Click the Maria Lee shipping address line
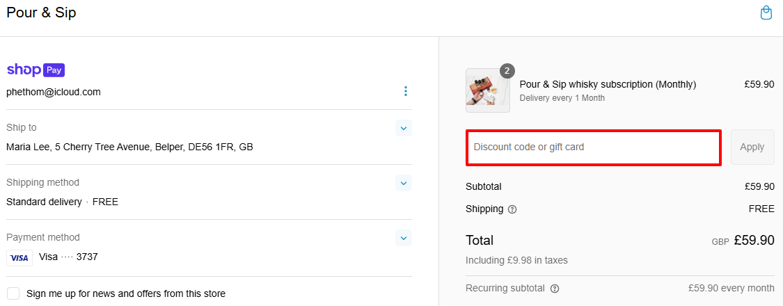The image size is (783, 306). point(129,147)
